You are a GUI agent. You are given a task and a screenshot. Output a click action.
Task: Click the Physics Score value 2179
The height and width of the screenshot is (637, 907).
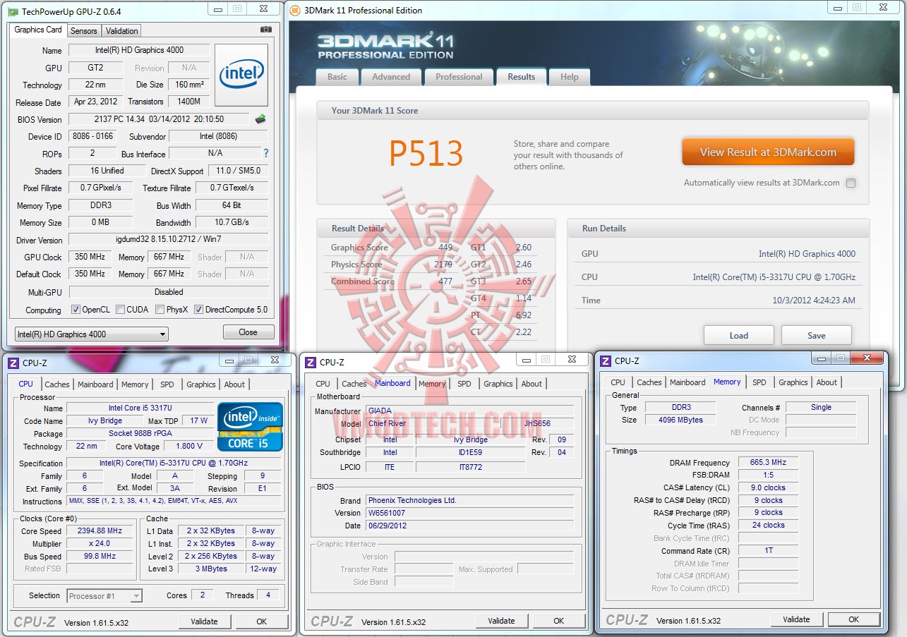coord(443,265)
